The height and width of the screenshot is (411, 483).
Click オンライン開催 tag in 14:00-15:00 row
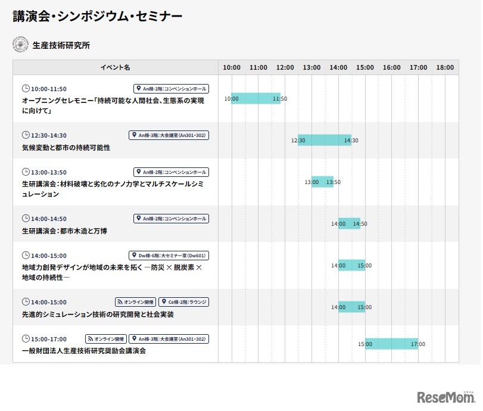click(x=135, y=302)
